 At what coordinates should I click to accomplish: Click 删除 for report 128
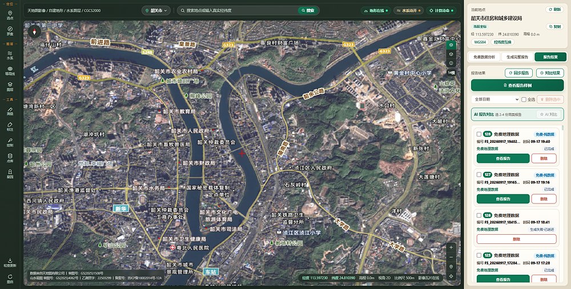[x=544, y=159]
